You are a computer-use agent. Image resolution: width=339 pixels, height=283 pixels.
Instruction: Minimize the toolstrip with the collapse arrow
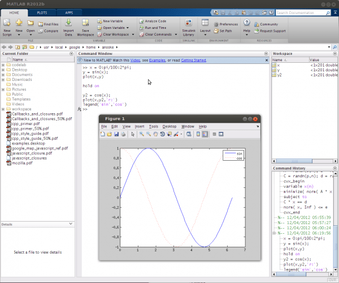tap(335, 12)
